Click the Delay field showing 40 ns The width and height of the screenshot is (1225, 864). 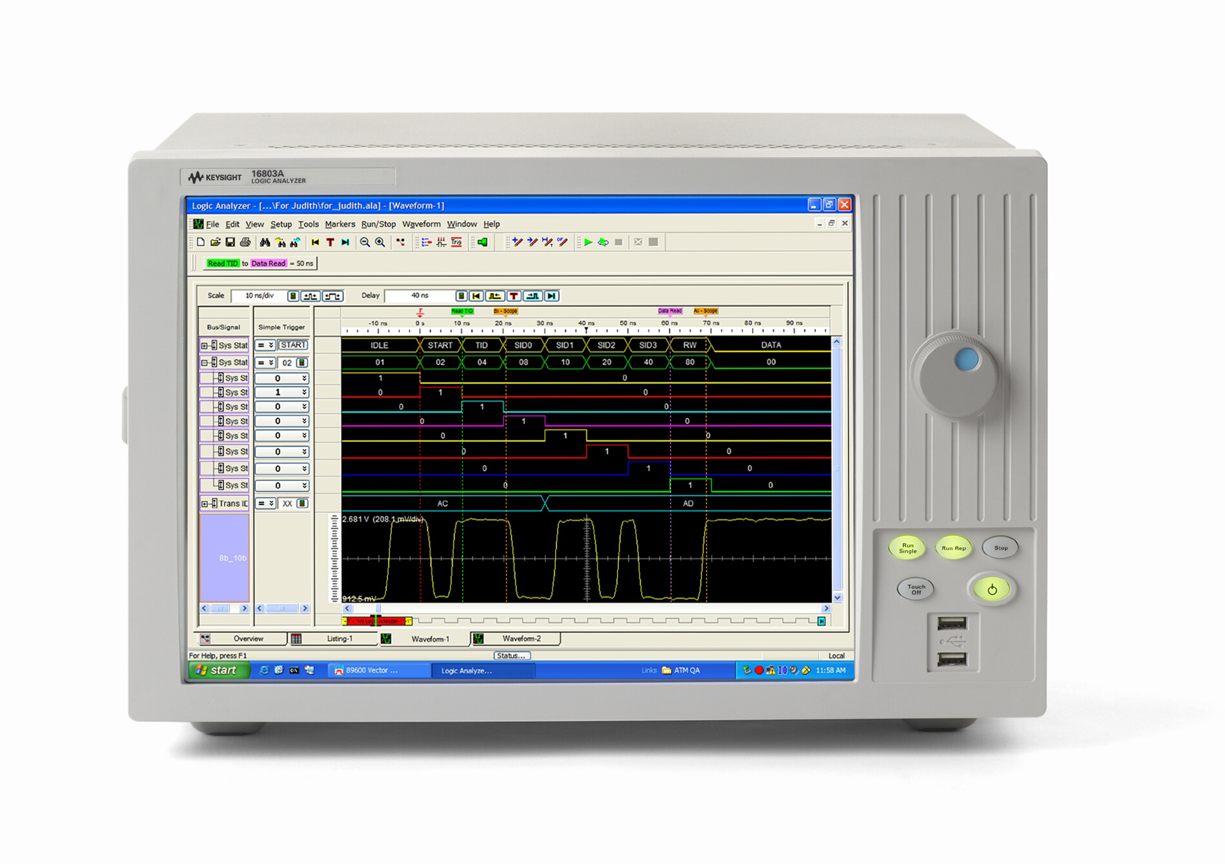tap(420, 296)
